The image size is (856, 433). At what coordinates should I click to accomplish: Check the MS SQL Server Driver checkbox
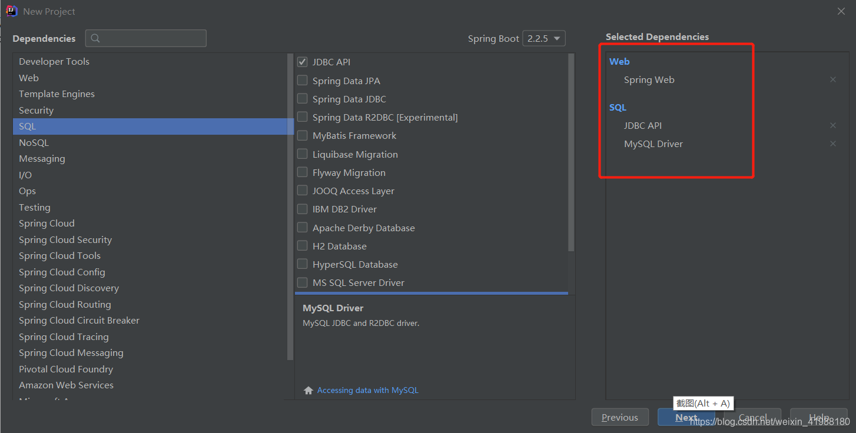pyautogui.click(x=303, y=282)
